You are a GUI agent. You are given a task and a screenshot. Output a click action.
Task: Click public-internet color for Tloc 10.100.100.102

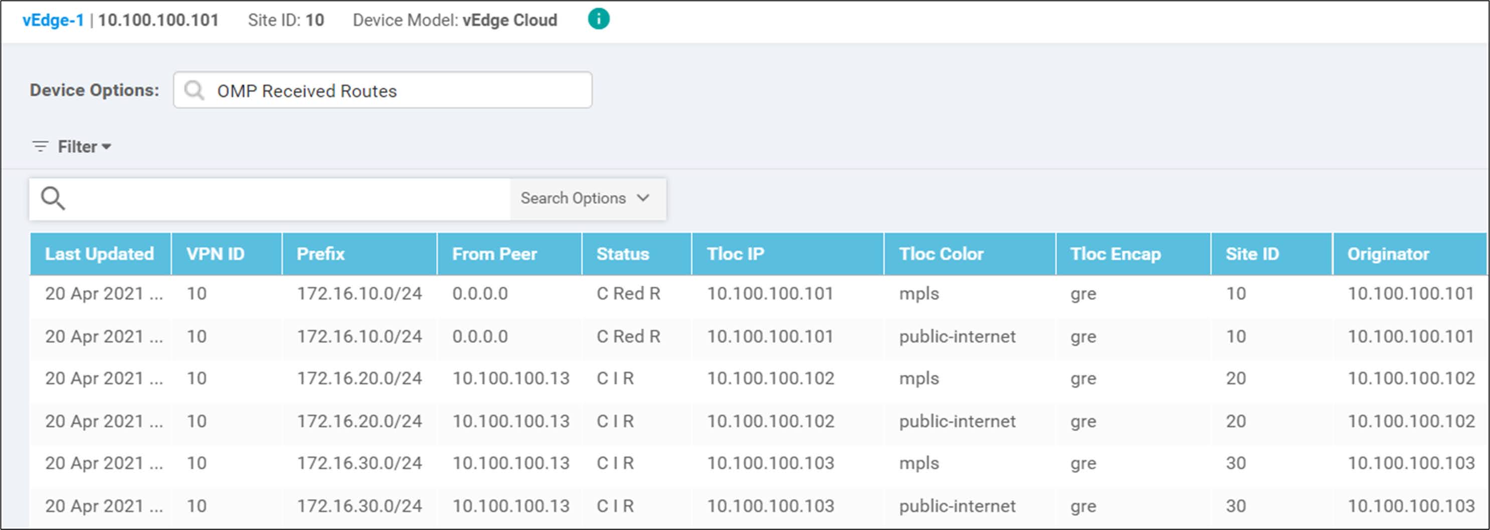click(957, 421)
